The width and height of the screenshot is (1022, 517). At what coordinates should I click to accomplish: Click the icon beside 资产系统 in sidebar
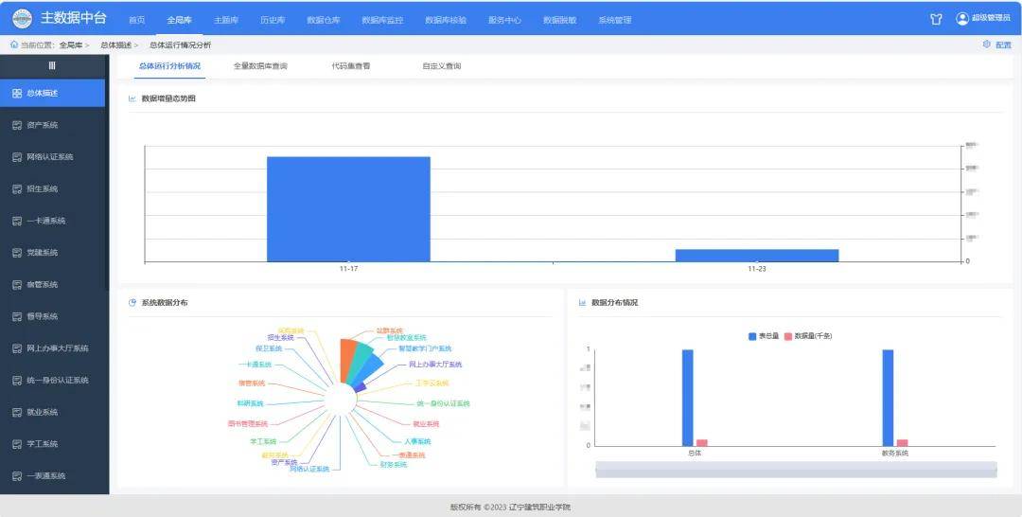(17, 125)
